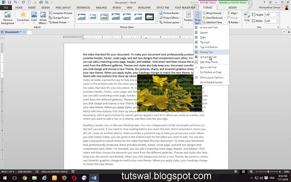
Task: Click Compress Pictures
Action: click(x=61, y=13)
